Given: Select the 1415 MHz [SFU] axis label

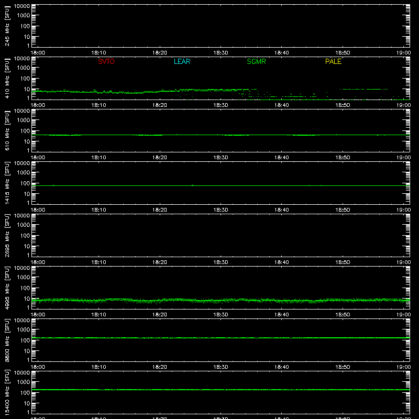Looking at the screenshot, I should pos(7,183).
